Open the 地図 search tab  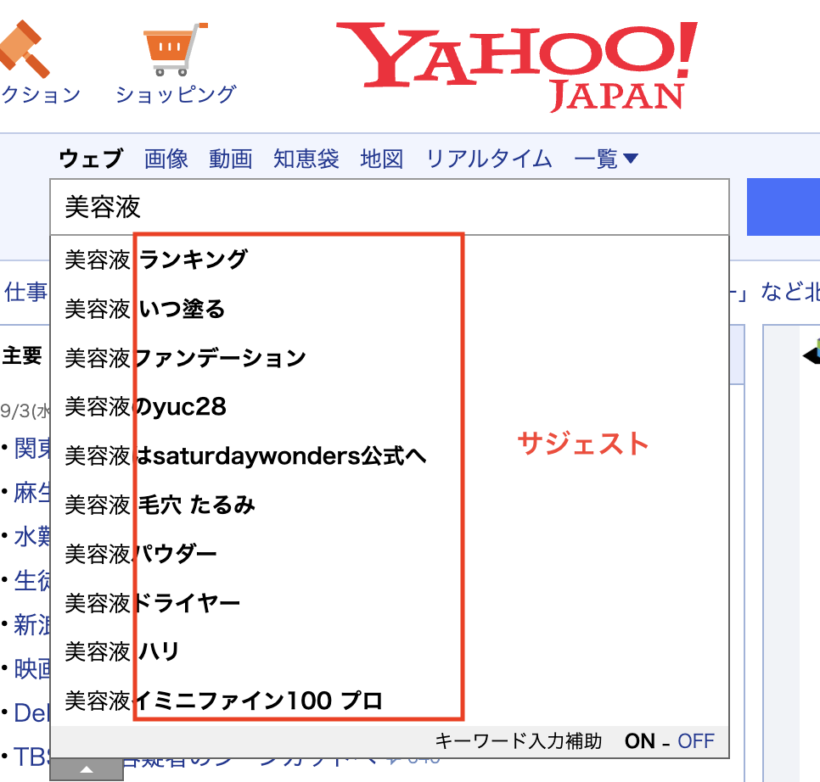(382, 159)
